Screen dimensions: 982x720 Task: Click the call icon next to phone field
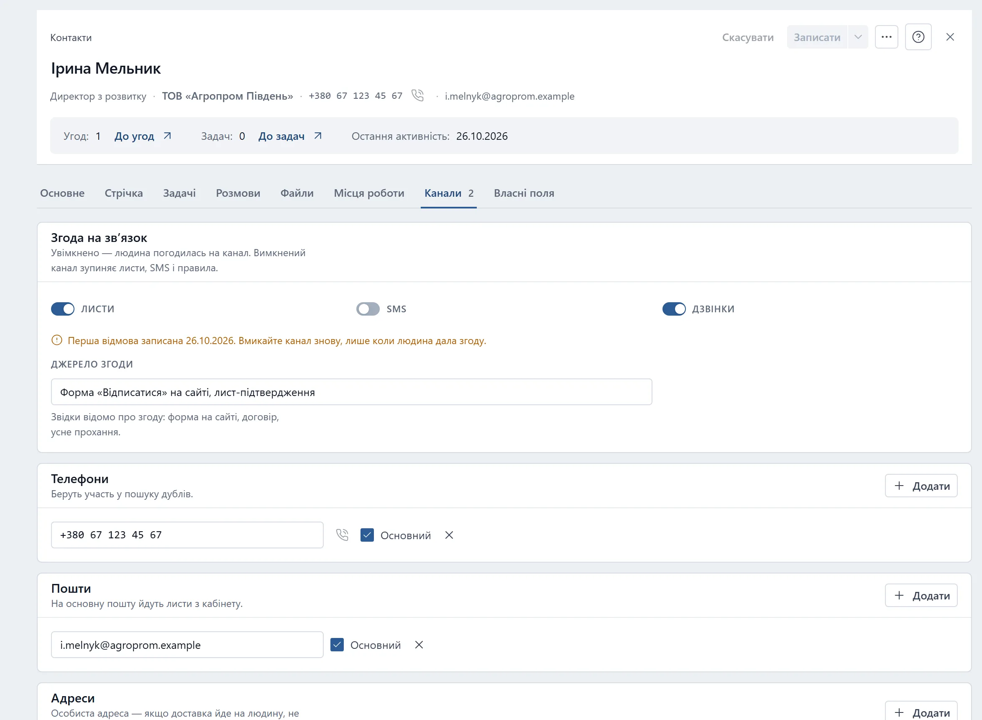pyautogui.click(x=342, y=535)
